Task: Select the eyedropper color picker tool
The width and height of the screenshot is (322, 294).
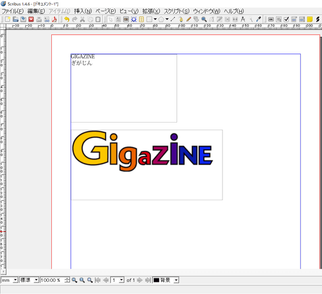Action: 259,20
